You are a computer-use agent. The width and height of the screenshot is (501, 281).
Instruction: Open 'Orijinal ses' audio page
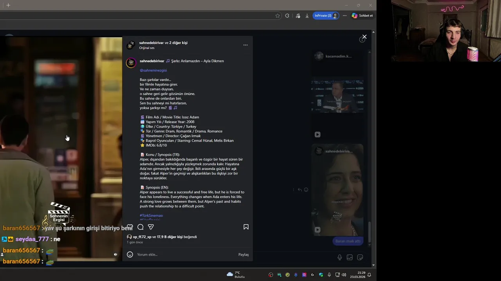[147, 48]
